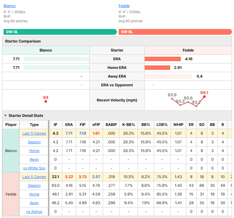Click the K-BB% column header
This screenshot has height=218, width=234.
[x=129, y=125]
